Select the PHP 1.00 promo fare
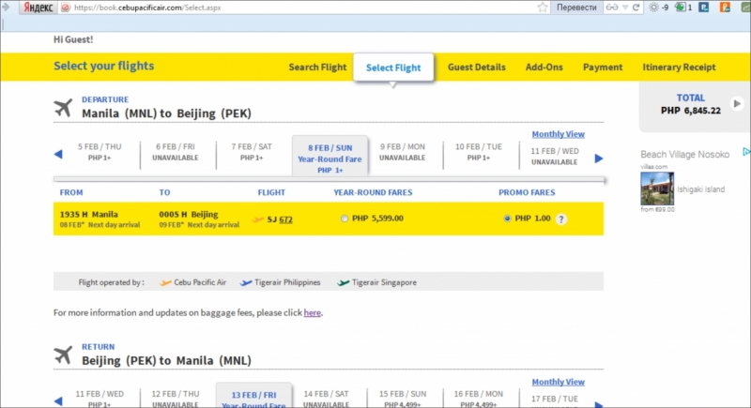This screenshot has width=751, height=408. click(508, 219)
